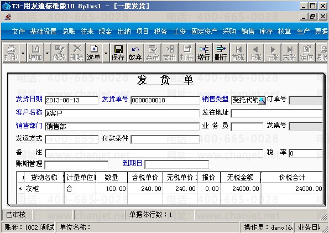
Task: Click the 客户名称 input field
Action: coord(122,113)
